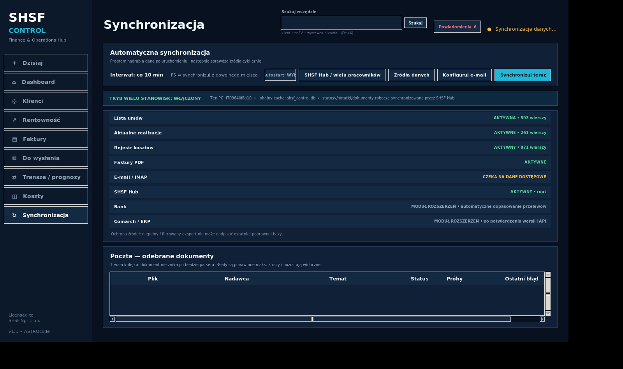Switch to Rentowność view
Image resolution: width=623 pixels, height=369 pixels.
(46, 120)
